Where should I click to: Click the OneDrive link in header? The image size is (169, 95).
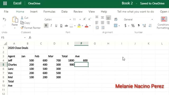pos(34,3)
